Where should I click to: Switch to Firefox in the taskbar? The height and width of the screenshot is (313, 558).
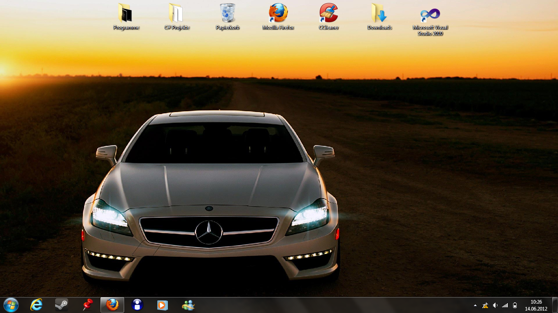pos(112,305)
